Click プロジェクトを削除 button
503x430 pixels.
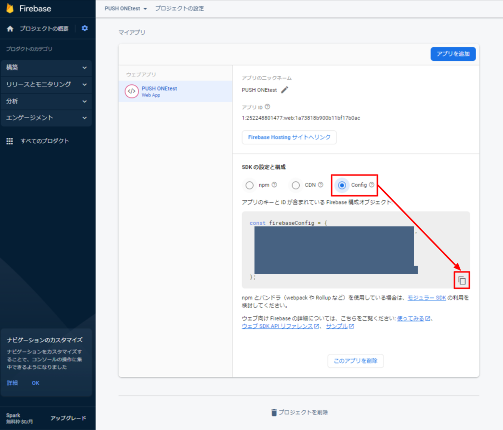(300, 412)
